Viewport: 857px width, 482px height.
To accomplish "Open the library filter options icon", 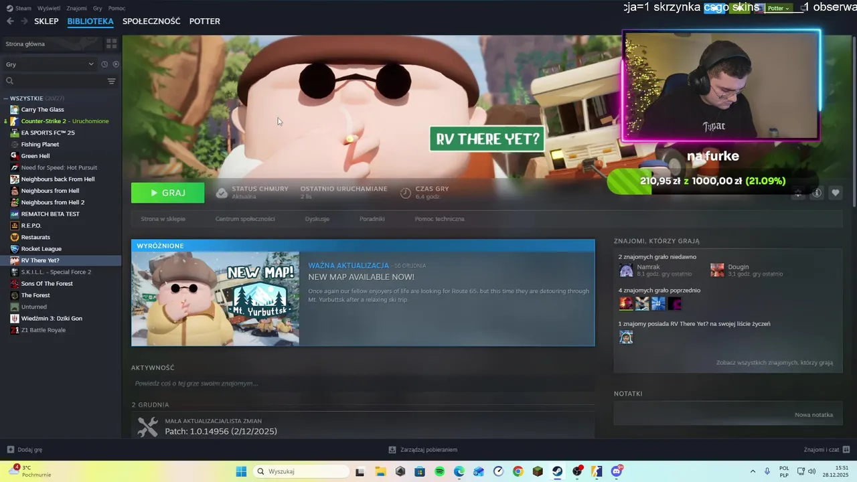I will [x=111, y=81].
